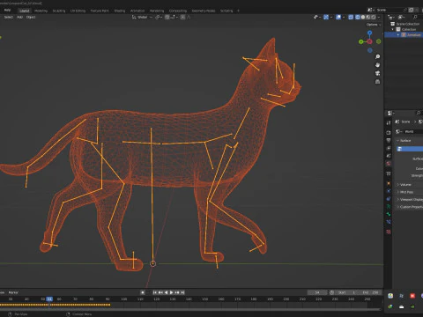Viewport: 423px width, 317px height.
Task: Collapse the Surface panel
Action: click(405, 141)
